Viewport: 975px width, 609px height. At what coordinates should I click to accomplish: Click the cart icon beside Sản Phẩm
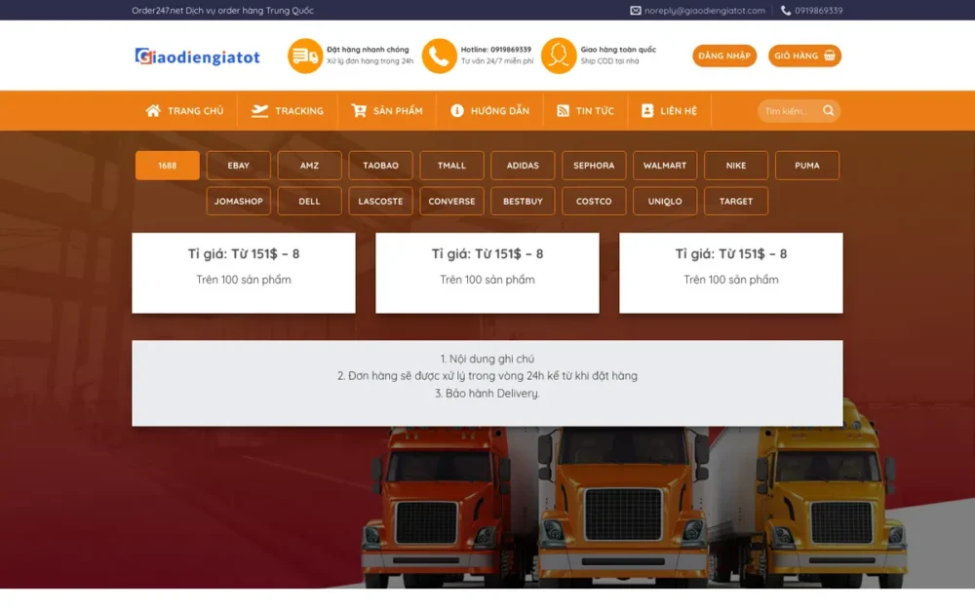tap(359, 111)
